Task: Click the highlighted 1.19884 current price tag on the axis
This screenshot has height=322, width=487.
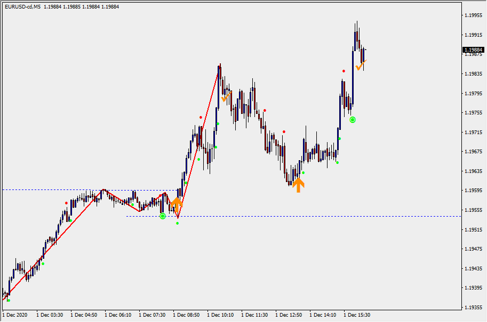Action: pos(473,50)
